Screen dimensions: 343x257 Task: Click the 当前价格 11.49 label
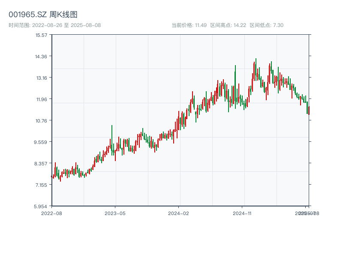coord(189,25)
